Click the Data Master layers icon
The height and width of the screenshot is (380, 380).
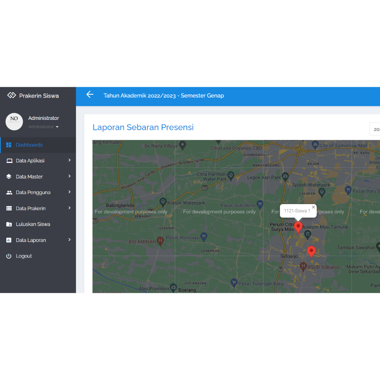coord(9,176)
